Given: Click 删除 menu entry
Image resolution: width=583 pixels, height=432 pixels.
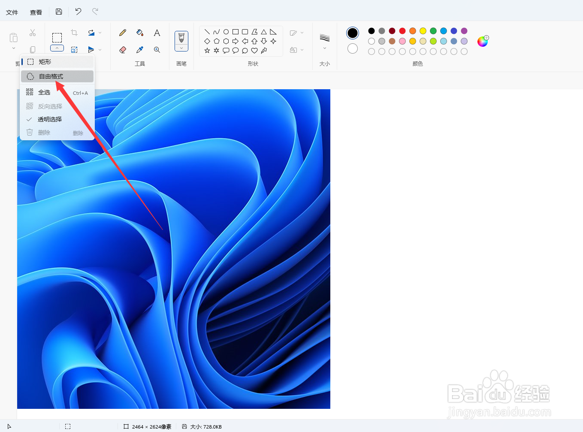Looking at the screenshot, I should click(x=57, y=133).
